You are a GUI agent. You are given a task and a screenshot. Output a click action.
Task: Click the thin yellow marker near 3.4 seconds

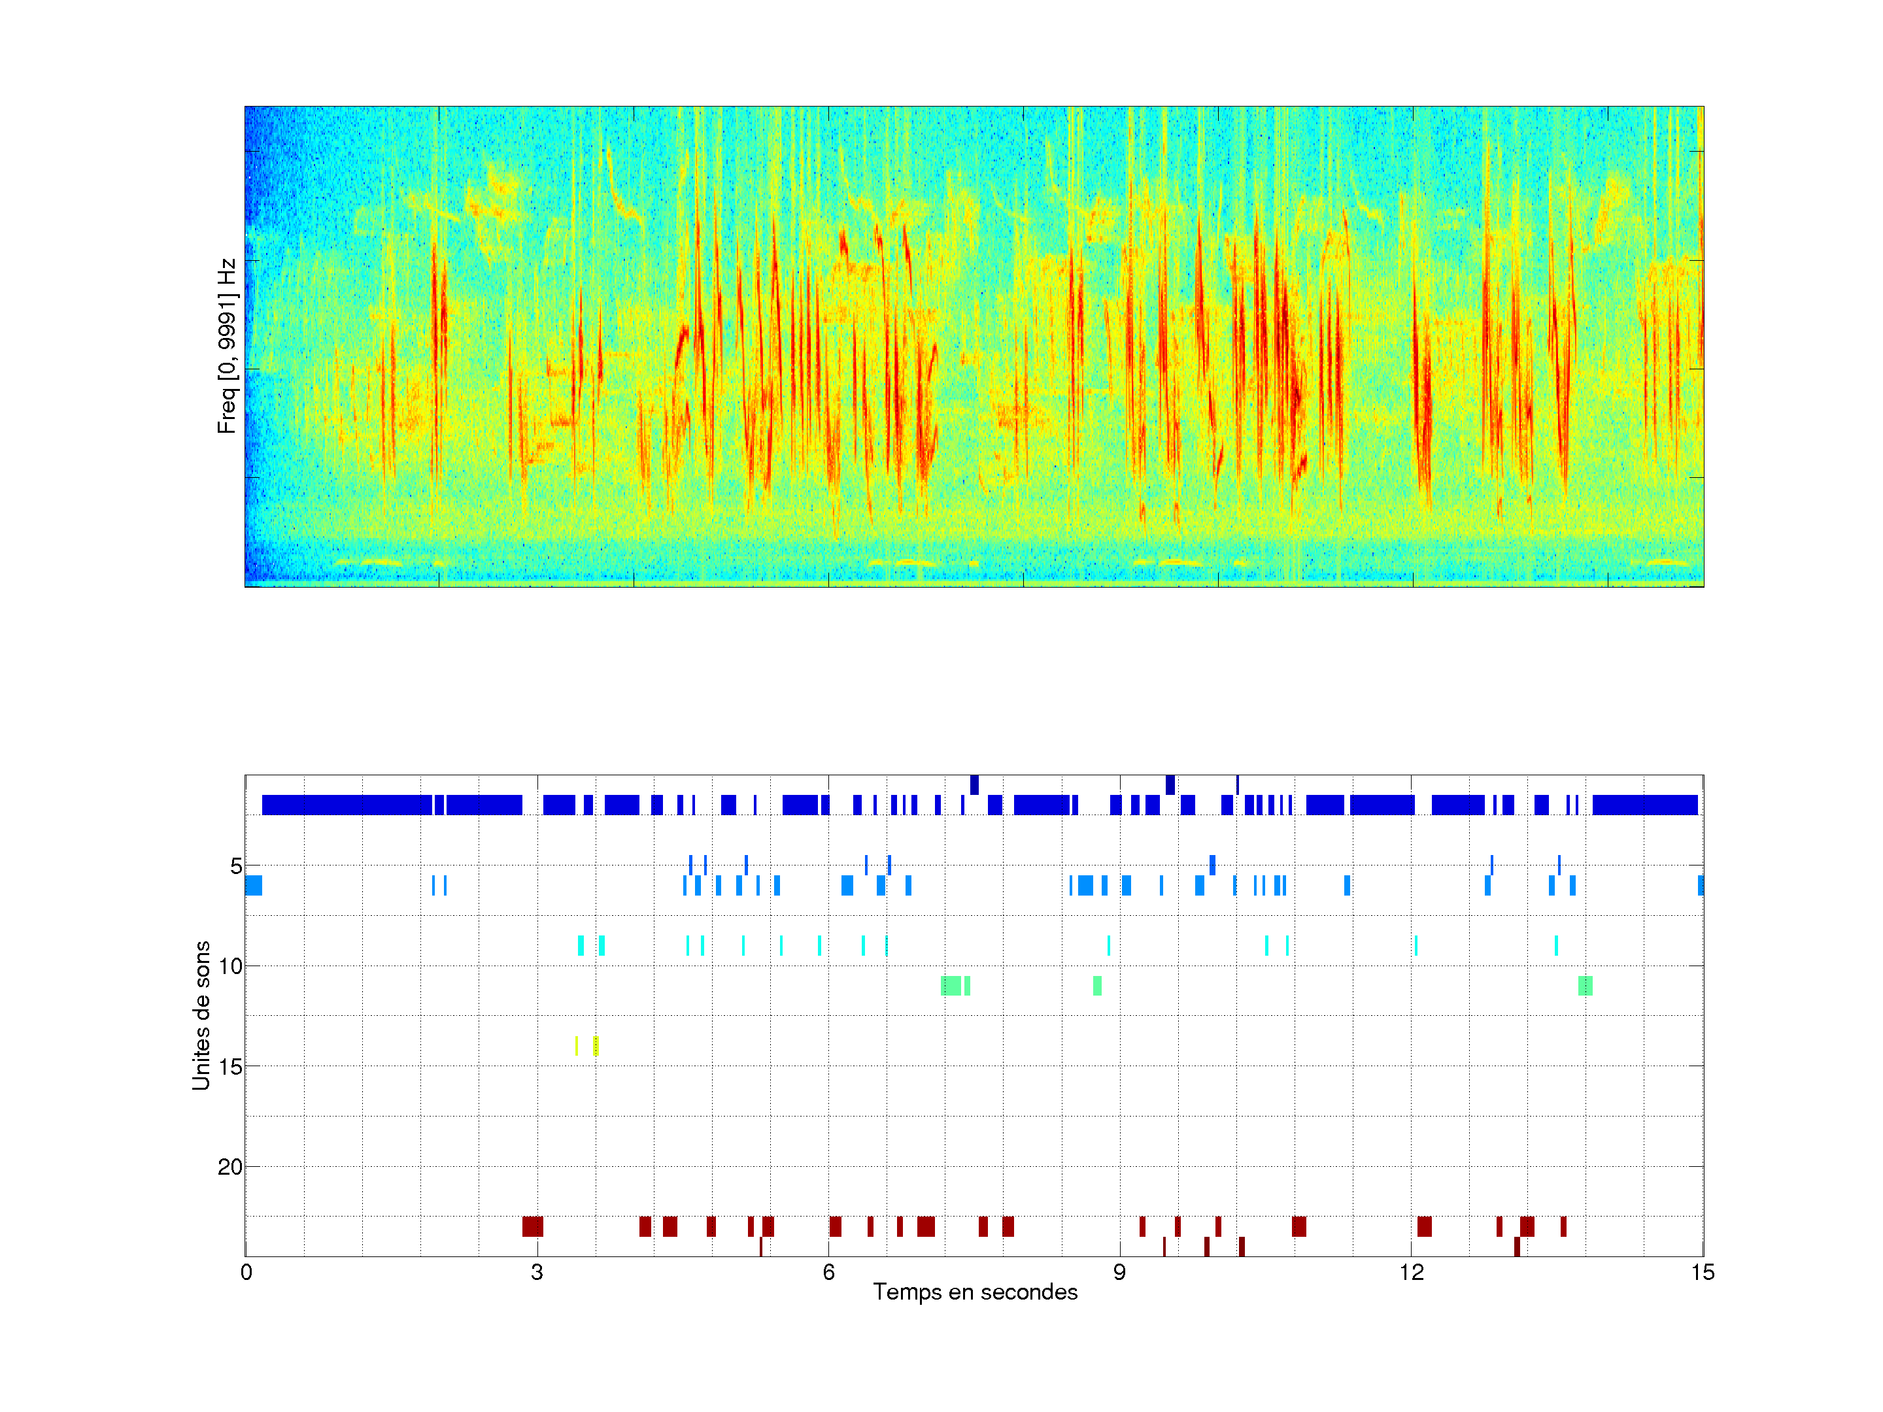coord(576,1045)
